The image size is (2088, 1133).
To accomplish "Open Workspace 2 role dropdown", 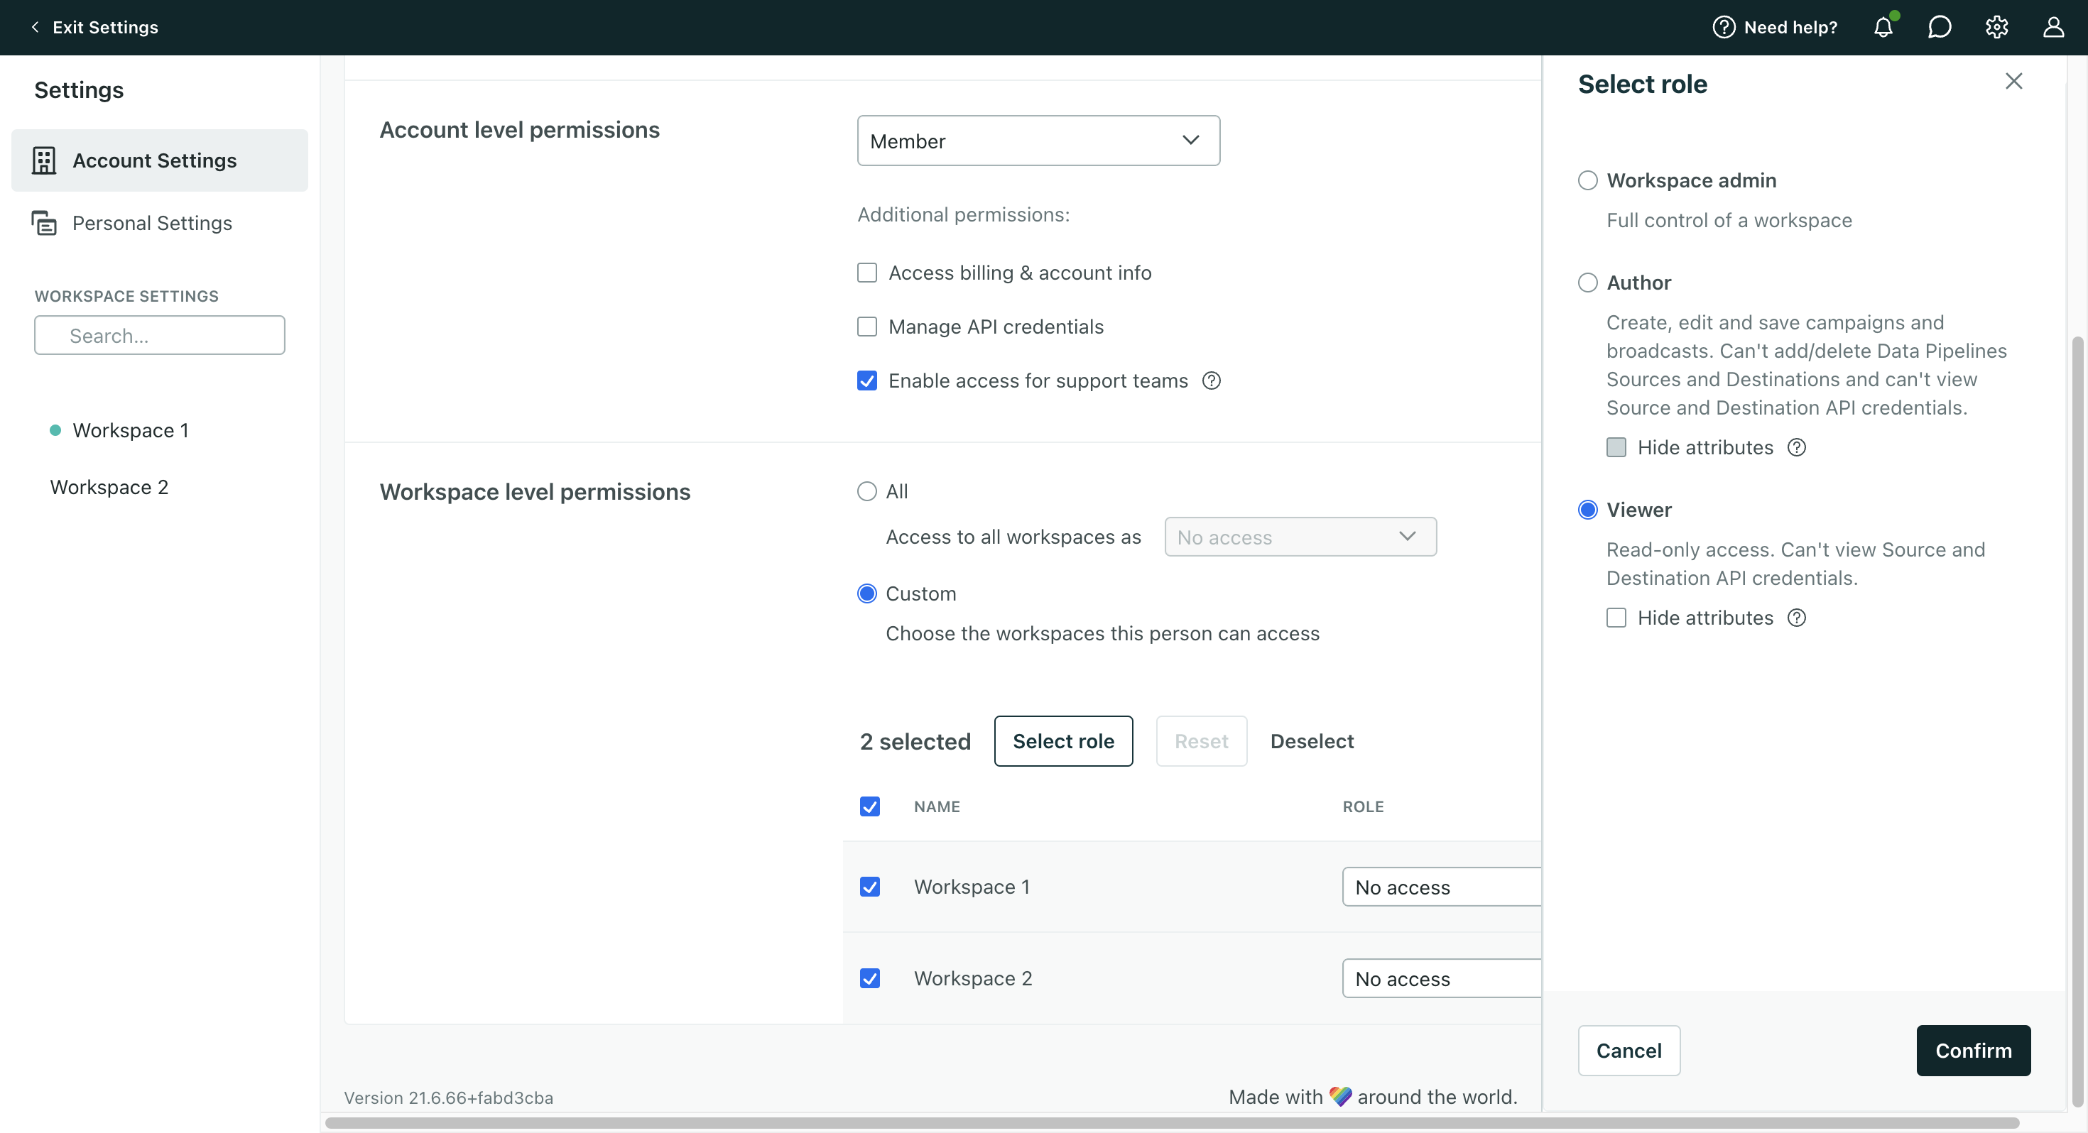I will tap(1441, 978).
